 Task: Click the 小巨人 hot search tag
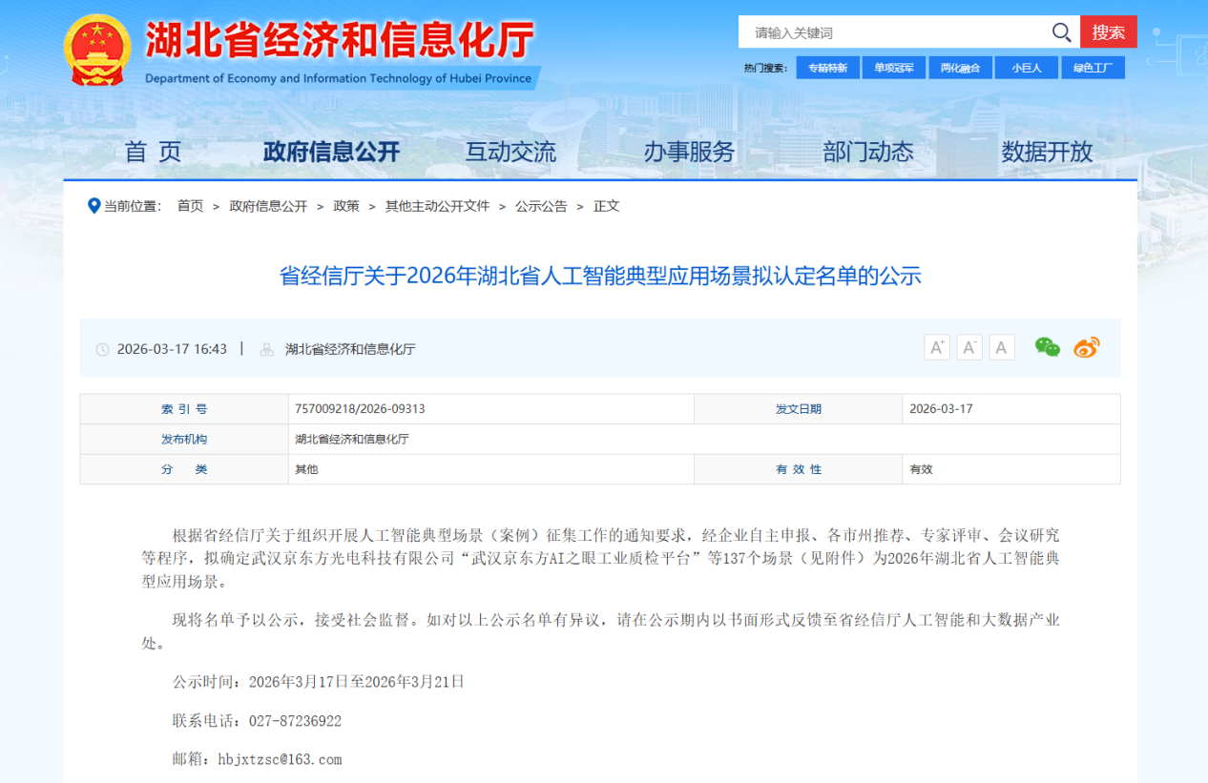pyautogui.click(x=1027, y=68)
